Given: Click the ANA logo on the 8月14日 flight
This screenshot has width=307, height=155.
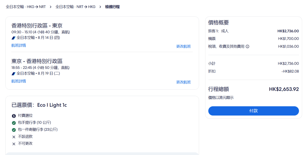Looking at the screenshot, I should tap(13, 38).
